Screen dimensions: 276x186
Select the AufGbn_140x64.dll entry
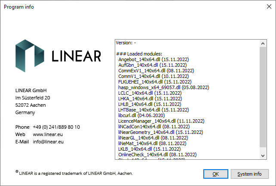point(153,65)
